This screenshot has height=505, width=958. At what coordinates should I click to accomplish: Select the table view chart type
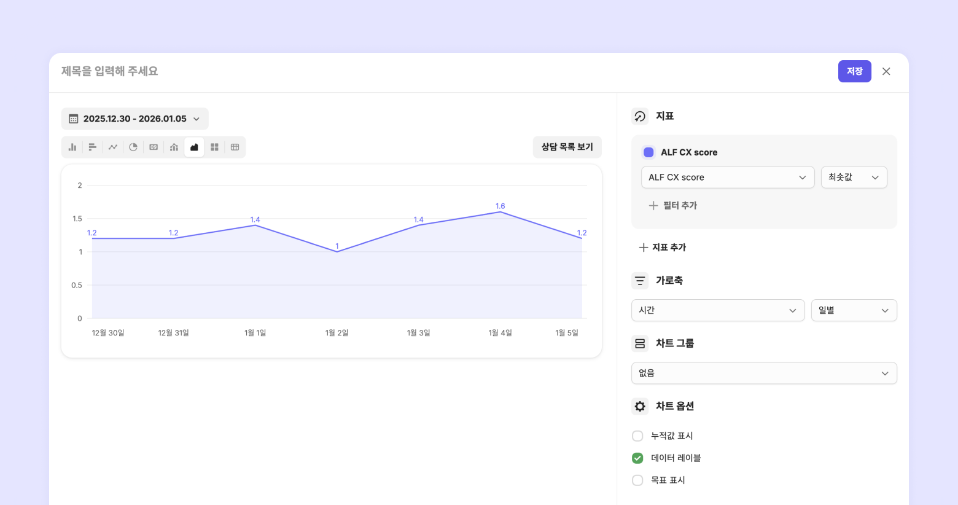(235, 147)
